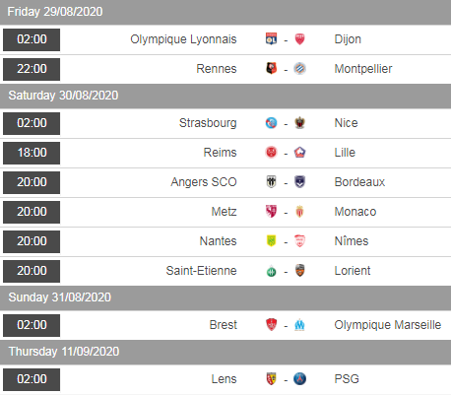Viewport: 451px width, 395px height.
Task: Open the Angers SCO team name
Action: click(204, 182)
